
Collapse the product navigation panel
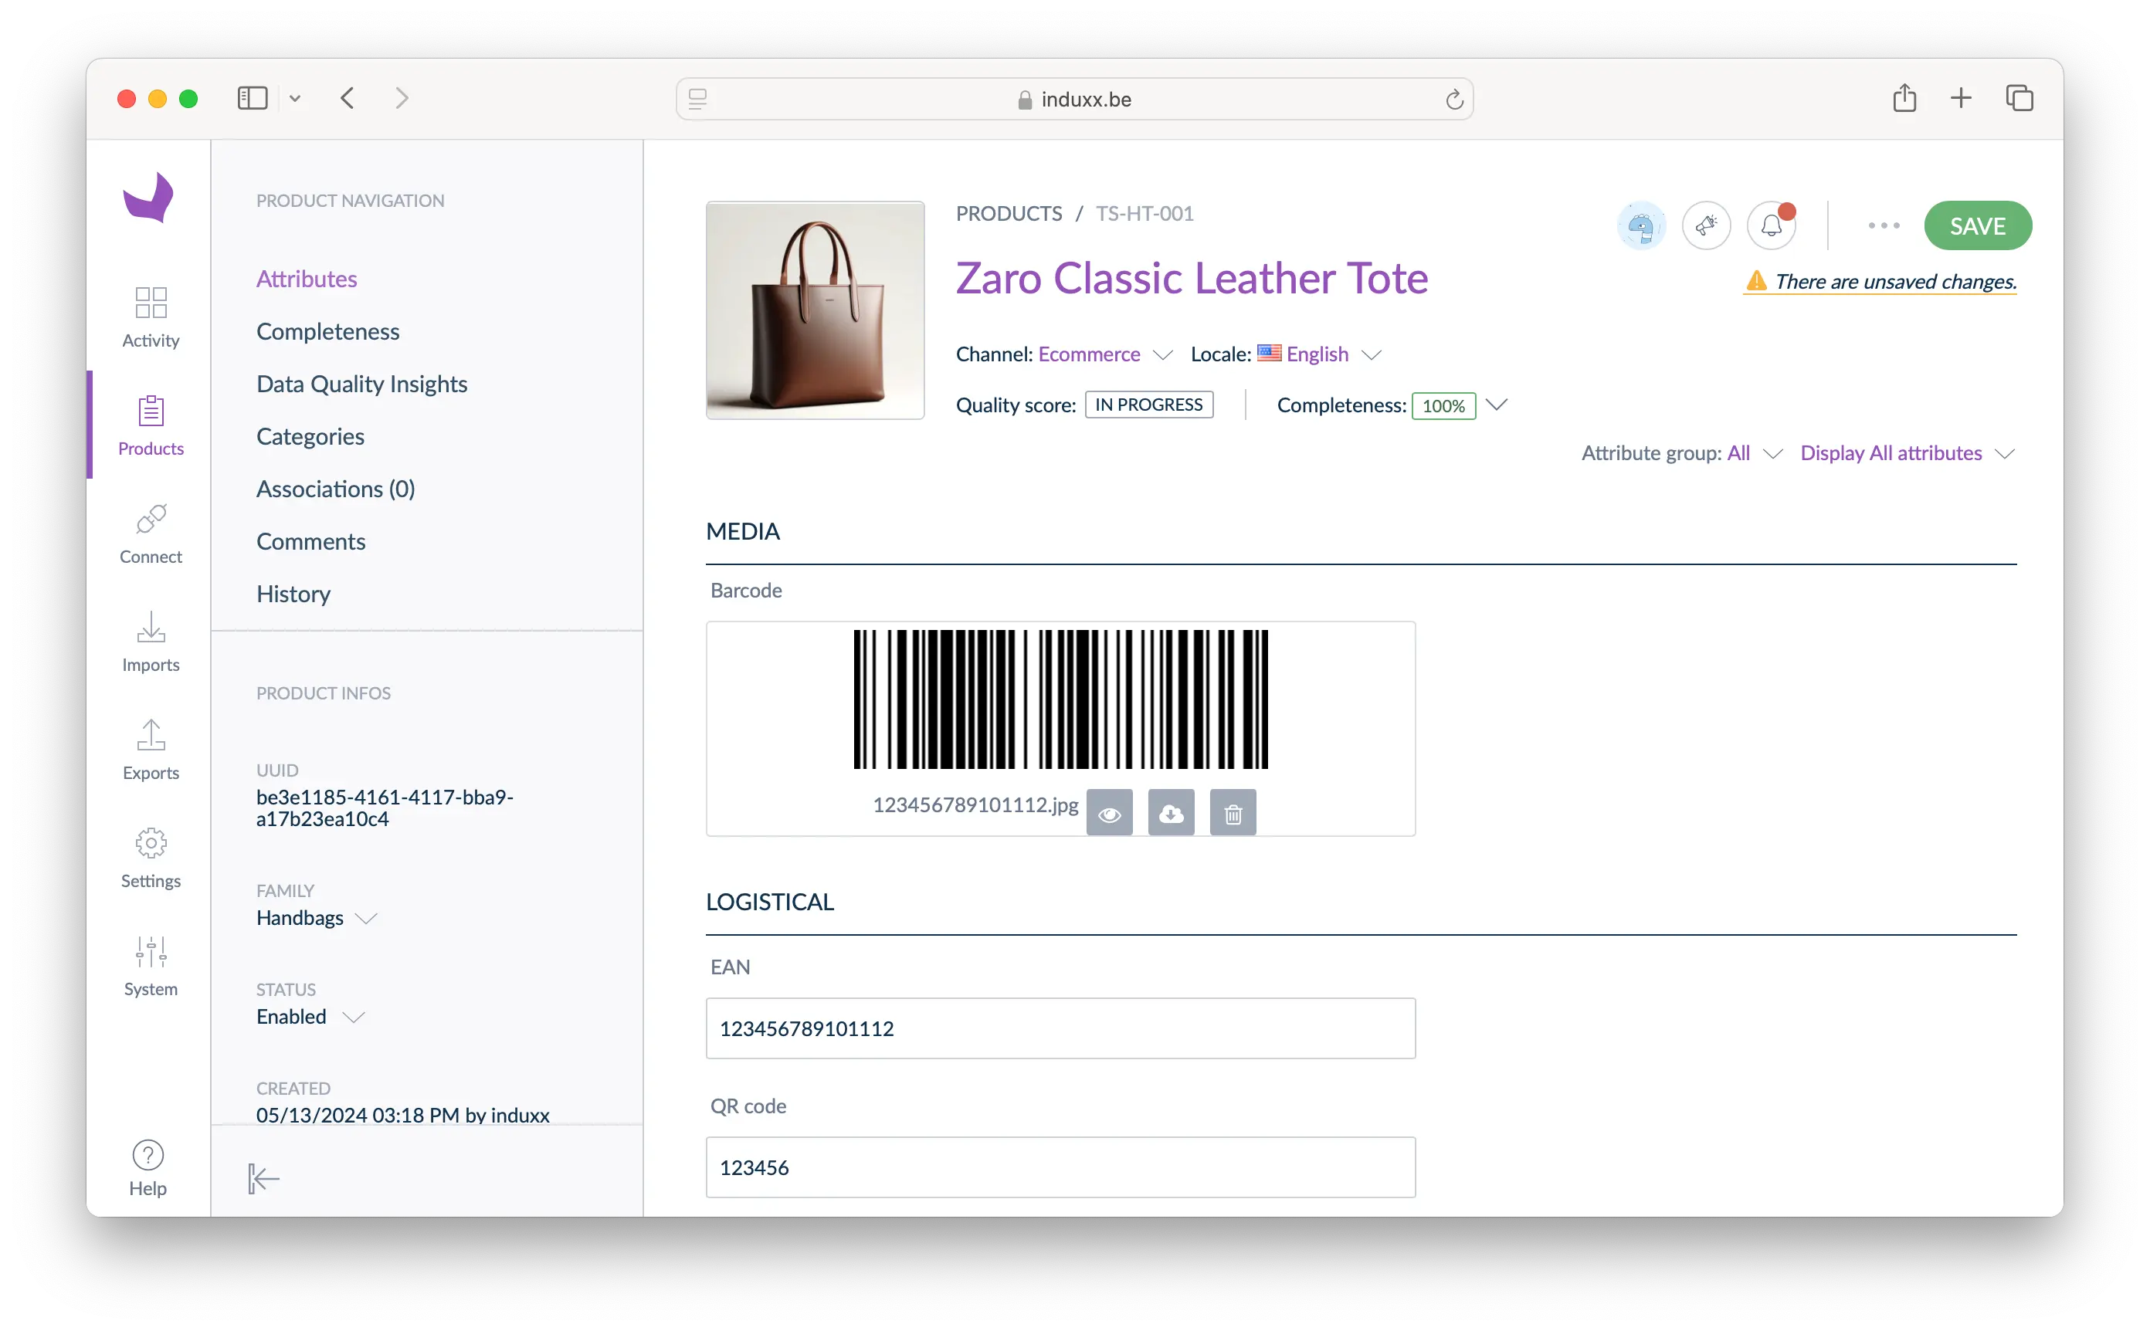point(263,1178)
